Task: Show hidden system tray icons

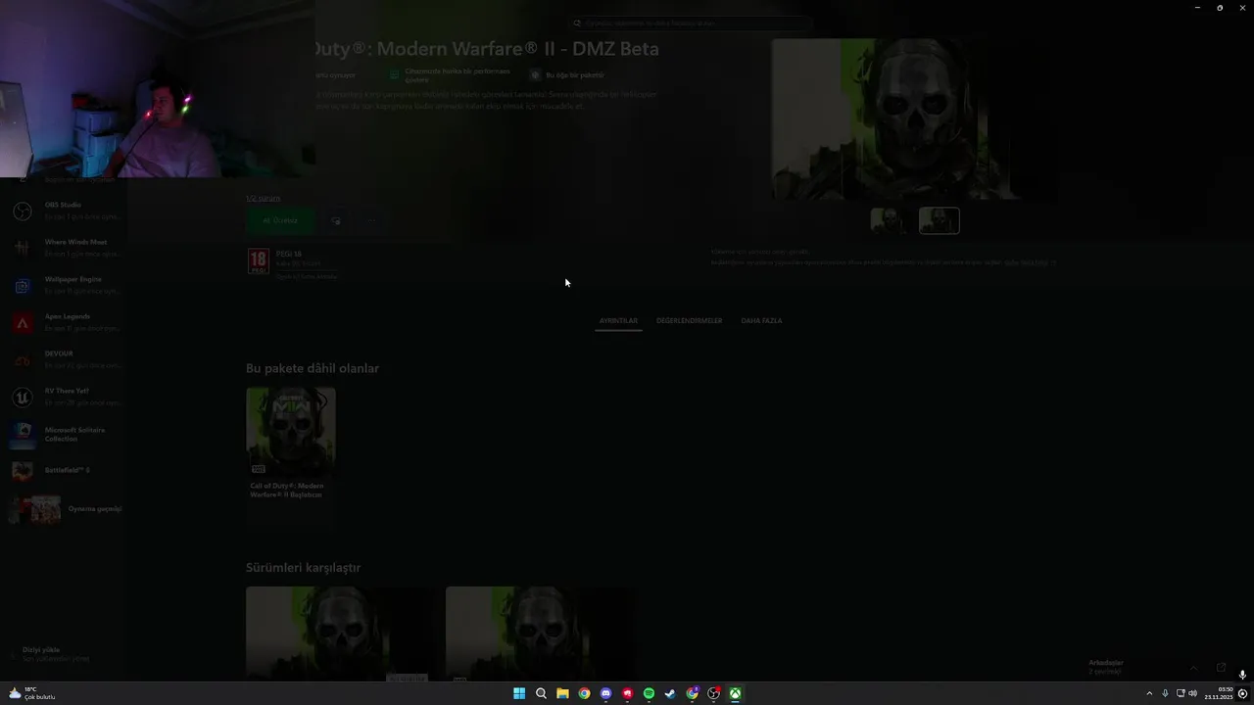Action: (x=1149, y=693)
